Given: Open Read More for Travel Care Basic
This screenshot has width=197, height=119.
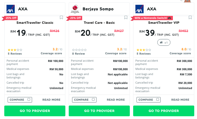Looking at the screenshot, I should pyautogui.click(x=116, y=100).
